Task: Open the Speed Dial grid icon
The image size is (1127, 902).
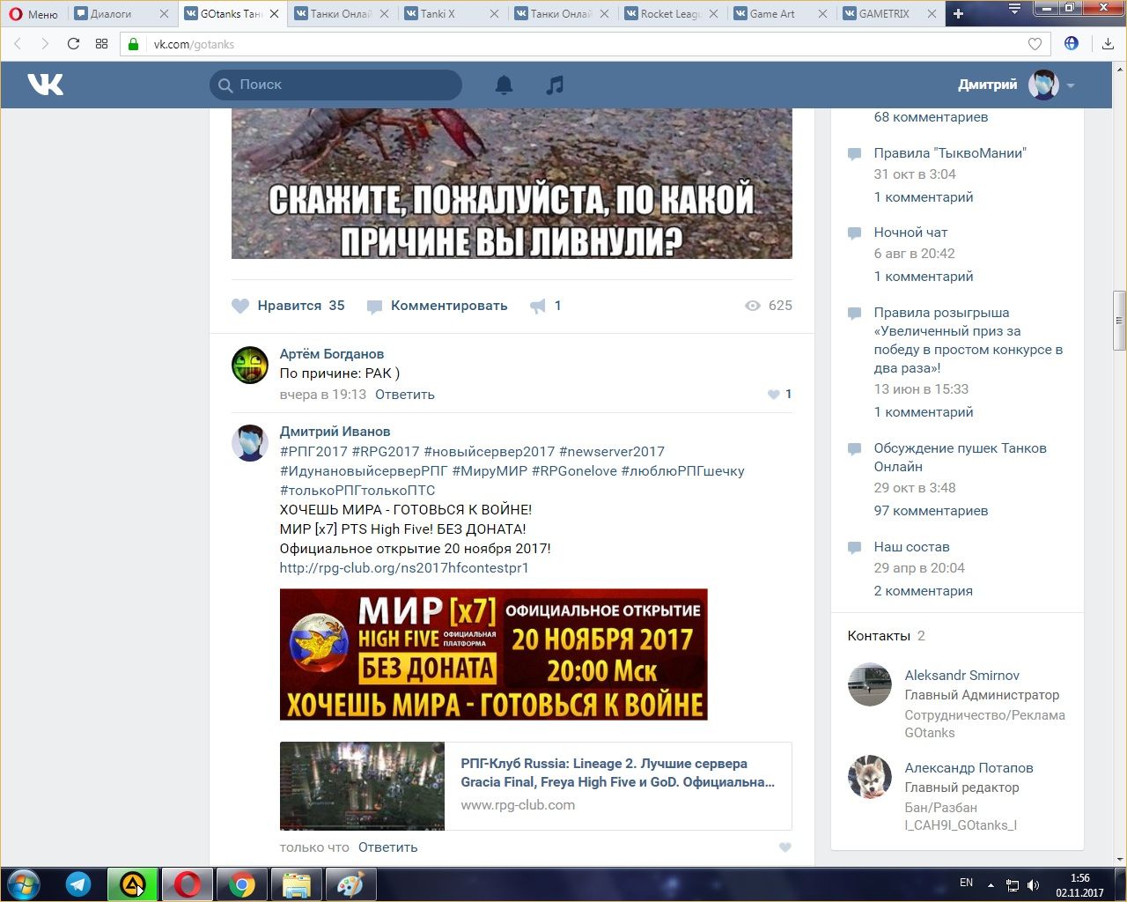Action: 101,44
